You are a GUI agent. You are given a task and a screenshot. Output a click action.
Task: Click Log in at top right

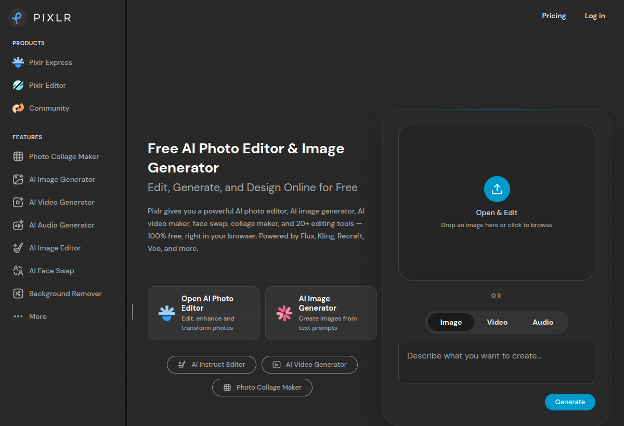coord(595,16)
